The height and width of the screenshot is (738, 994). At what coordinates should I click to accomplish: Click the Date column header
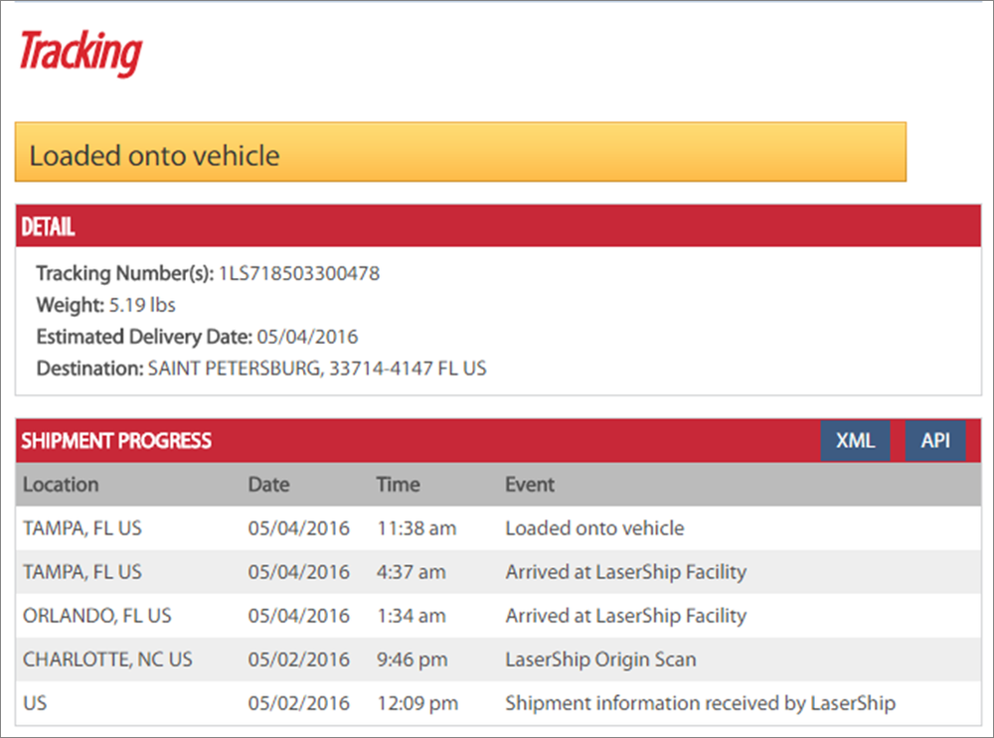point(268,485)
